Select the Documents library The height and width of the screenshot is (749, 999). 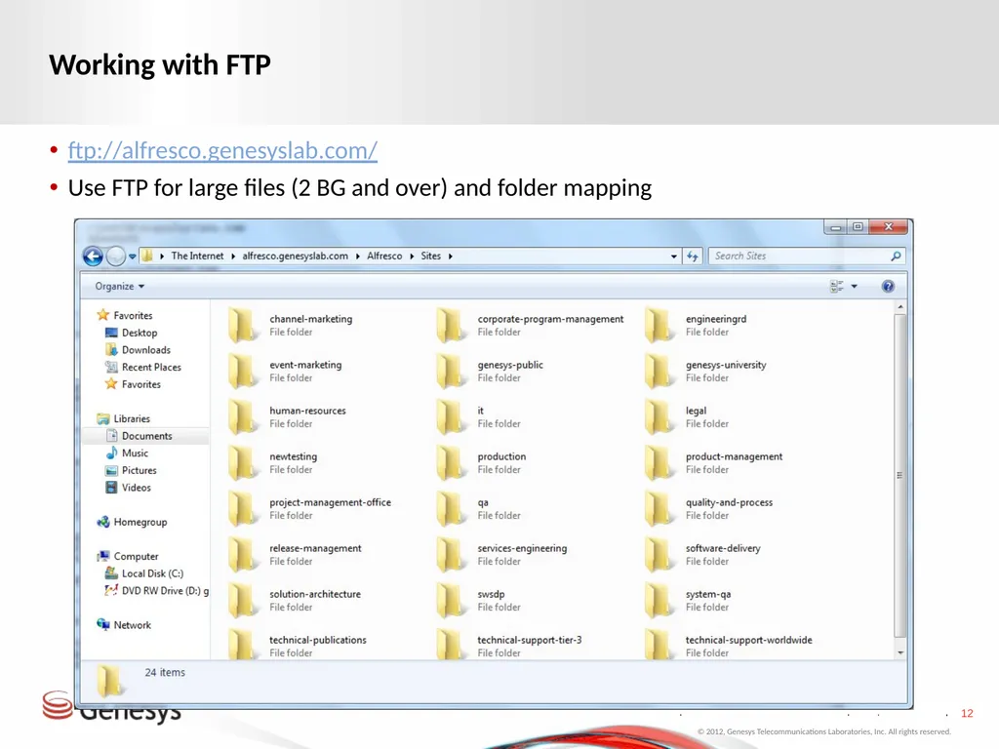point(139,436)
